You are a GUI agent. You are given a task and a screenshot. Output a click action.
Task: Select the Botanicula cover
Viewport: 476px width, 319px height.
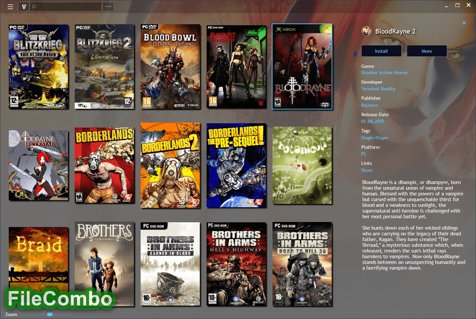click(x=302, y=165)
